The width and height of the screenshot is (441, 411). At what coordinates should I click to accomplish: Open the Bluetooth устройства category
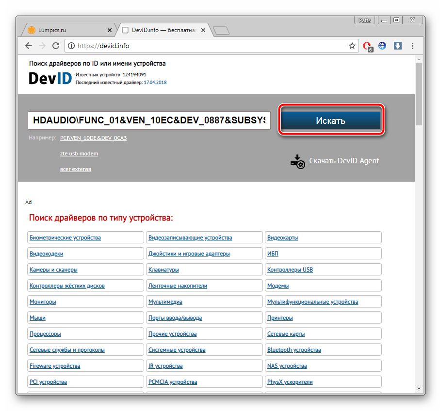[x=294, y=350]
